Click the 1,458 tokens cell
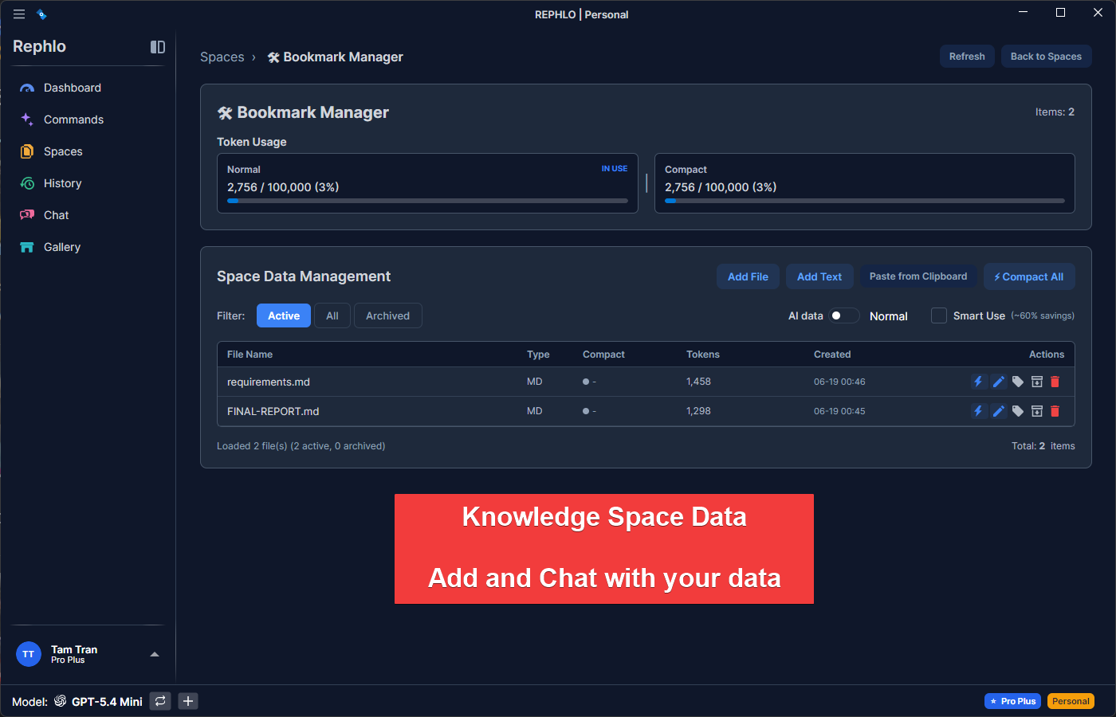The width and height of the screenshot is (1116, 717). pos(698,382)
